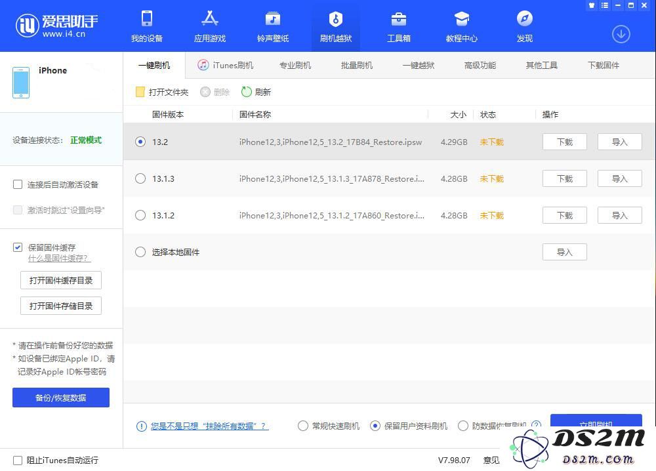Import the 13.1.2 firmware
This screenshot has width=656, height=471.
620,215
